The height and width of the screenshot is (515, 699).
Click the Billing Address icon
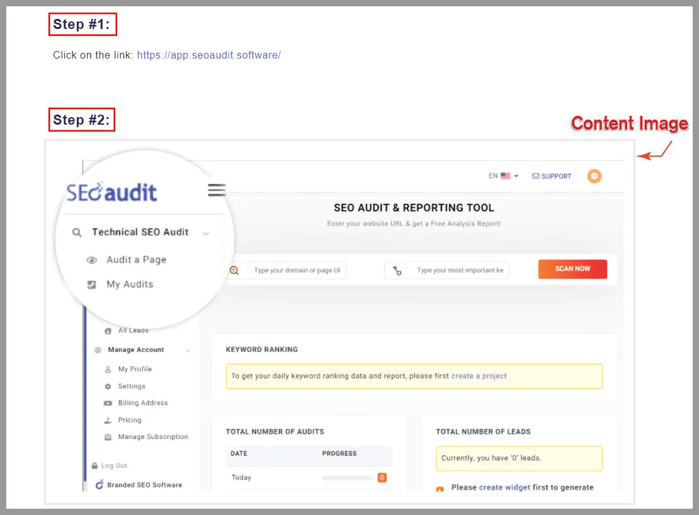[108, 403]
